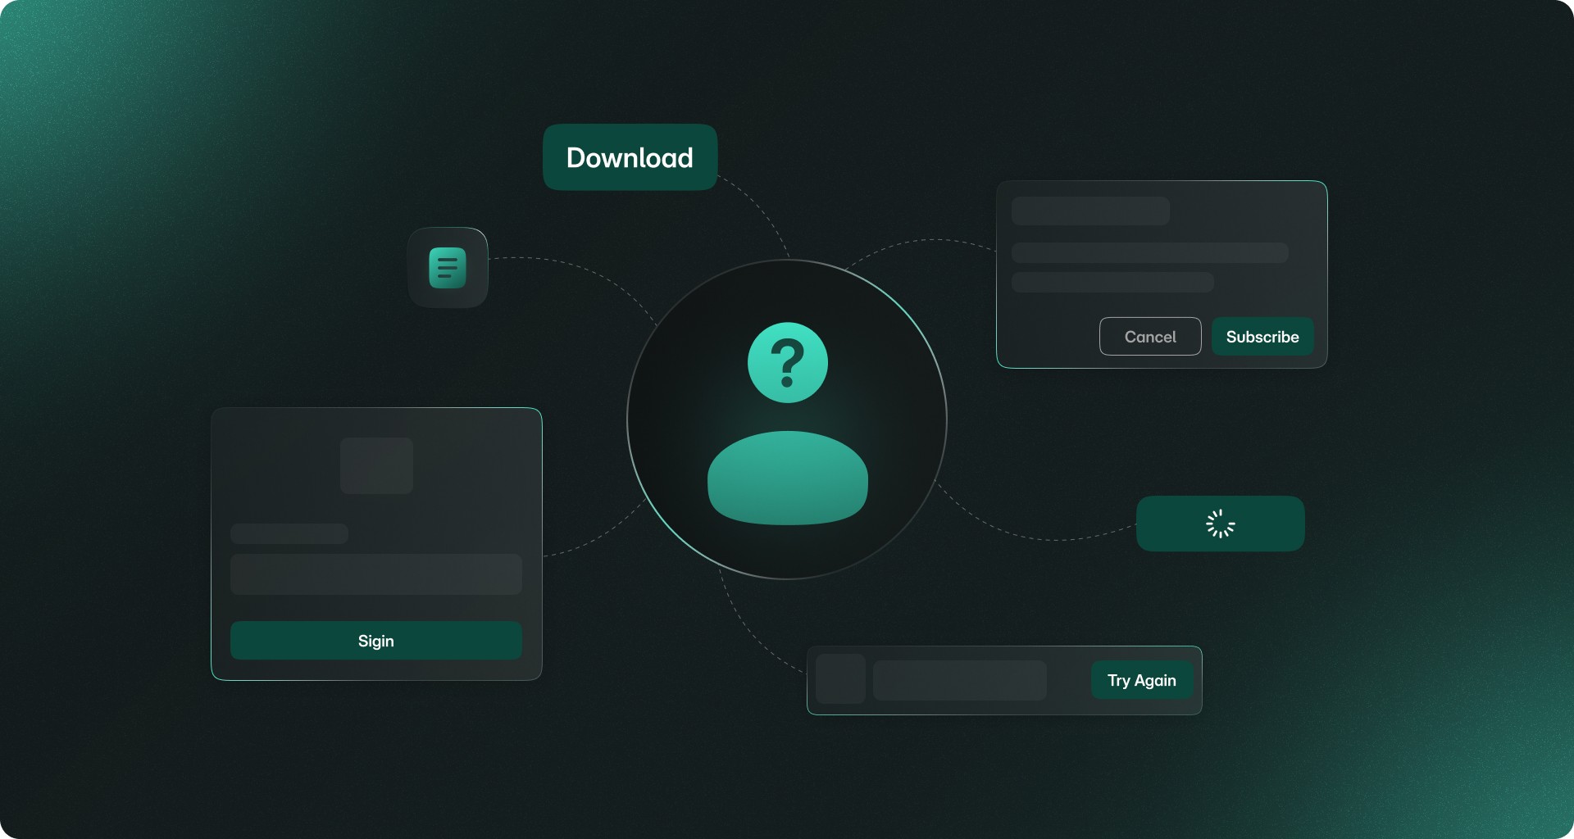Click the avatar placeholder in sign-in card
1574x839 pixels.
(377, 465)
